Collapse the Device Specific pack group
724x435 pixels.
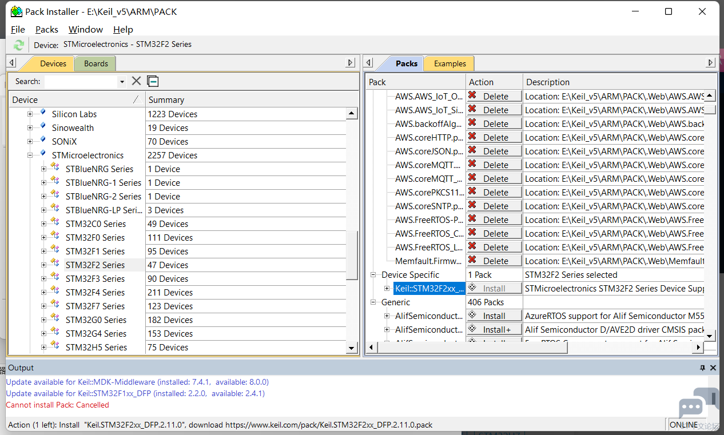click(x=373, y=275)
